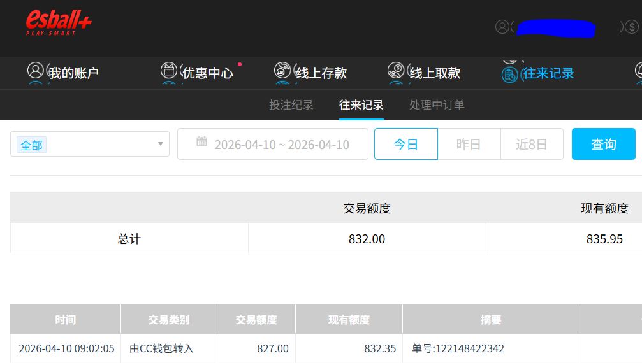Open 我的账户 from the navigation bar
Screen dimensions: 642x363
tap(73, 73)
